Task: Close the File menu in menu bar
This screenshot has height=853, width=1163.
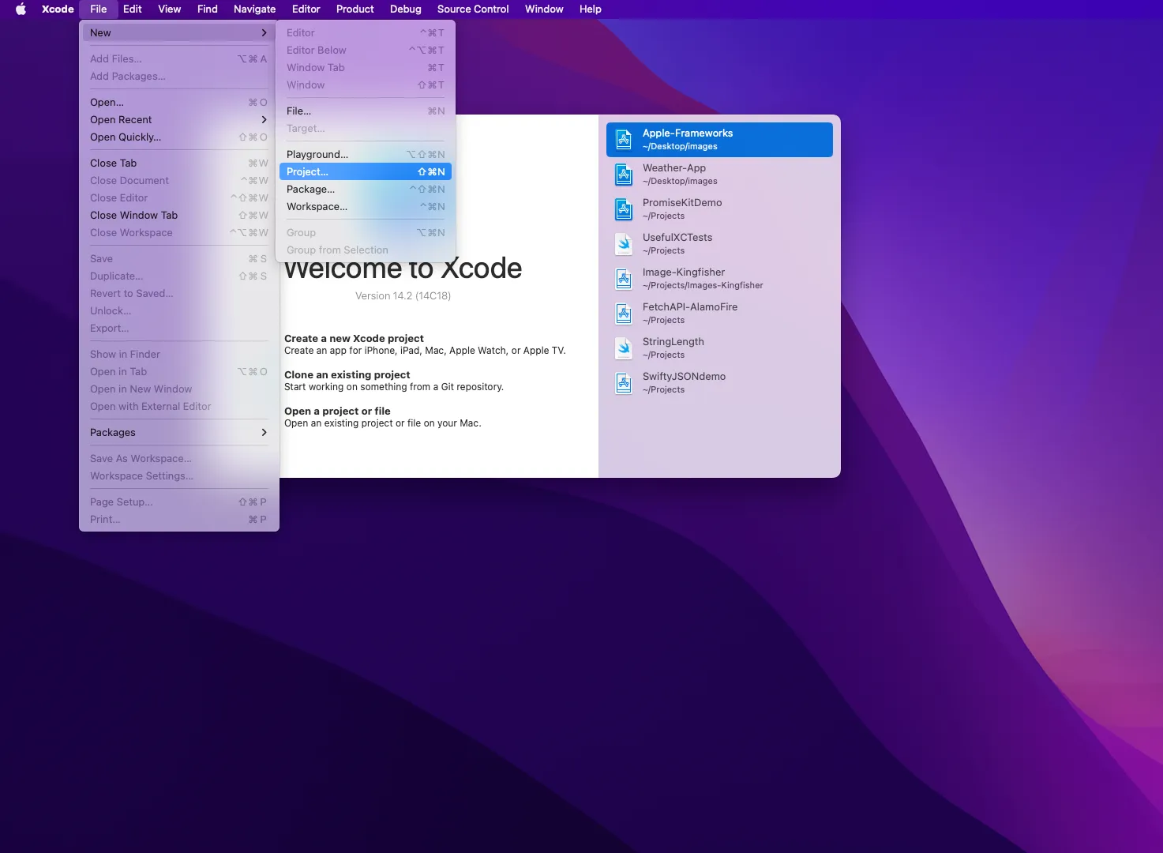Action: point(99,9)
